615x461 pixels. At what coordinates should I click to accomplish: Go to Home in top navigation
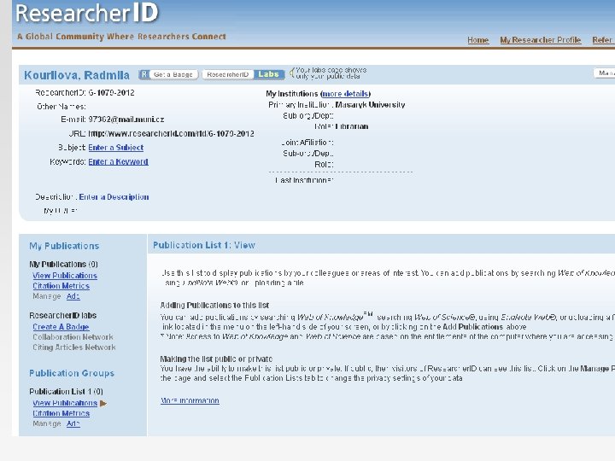pyautogui.click(x=477, y=40)
